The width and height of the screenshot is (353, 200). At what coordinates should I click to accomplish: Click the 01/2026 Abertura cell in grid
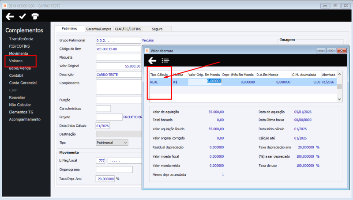[328, 82]
